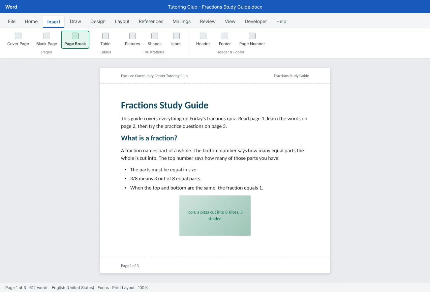Add a Footer to the document
Screen dimensions: 430x292
click(225, 40)
